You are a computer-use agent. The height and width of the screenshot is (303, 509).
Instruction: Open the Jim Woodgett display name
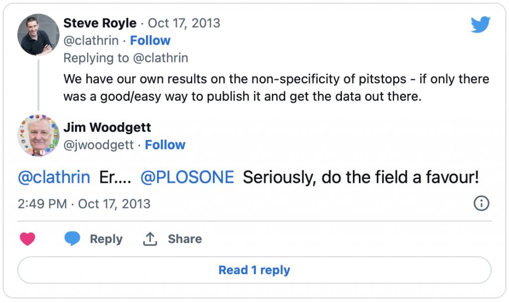pyautogui.click(x=107, y=127)
